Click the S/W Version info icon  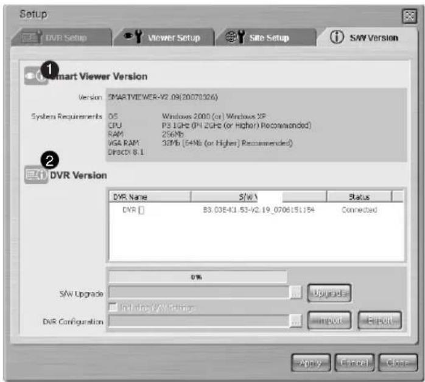pyautogui.click(x=337, y=37)
